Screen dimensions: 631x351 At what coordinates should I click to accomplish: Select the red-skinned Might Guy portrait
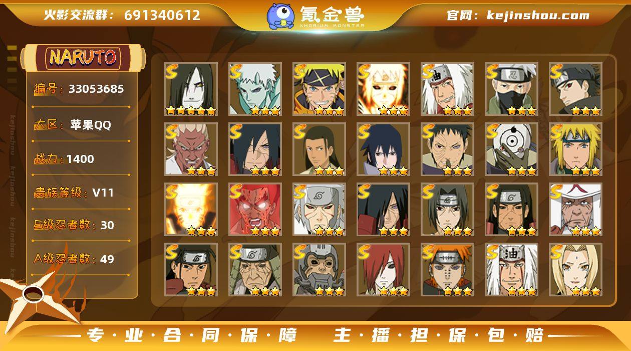pyautogui.click(x=255, y=209)
